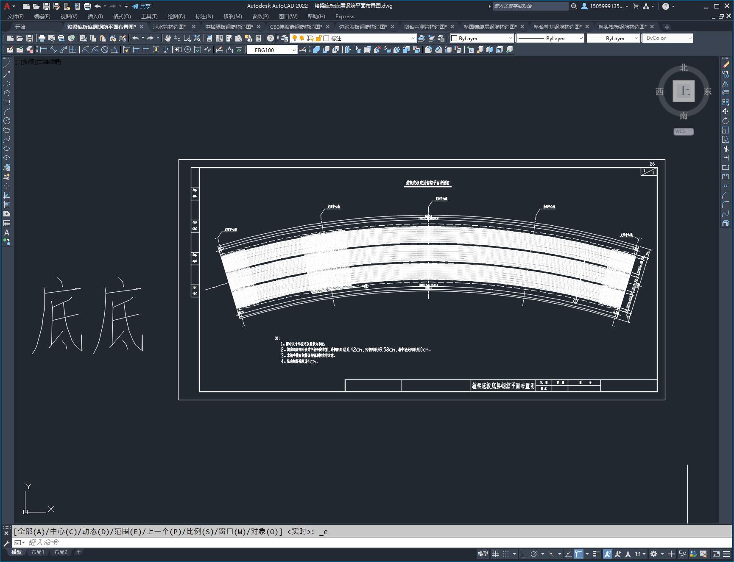Select the Rotate tool

pyautogui.click(x=726, y=121)
